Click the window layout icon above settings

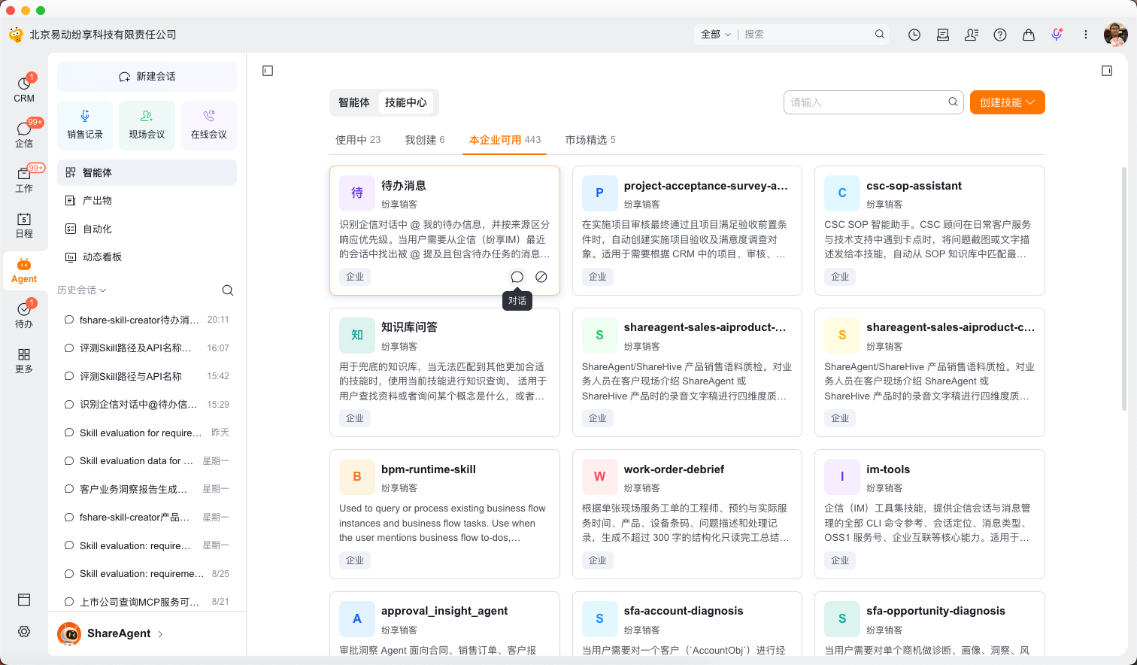pyautogui.click(x=24, y=600)
